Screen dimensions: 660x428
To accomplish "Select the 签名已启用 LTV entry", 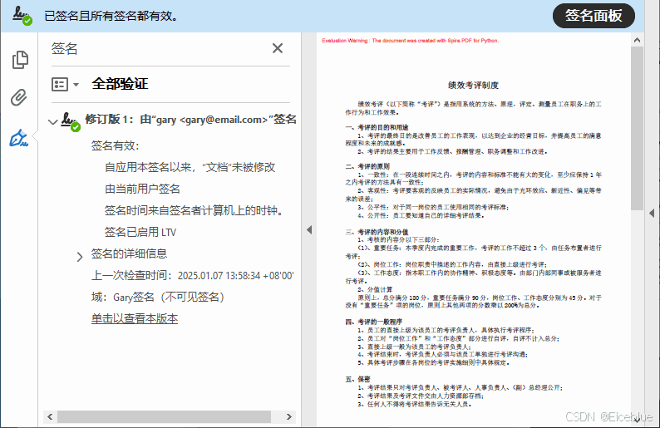I will 140,232.
